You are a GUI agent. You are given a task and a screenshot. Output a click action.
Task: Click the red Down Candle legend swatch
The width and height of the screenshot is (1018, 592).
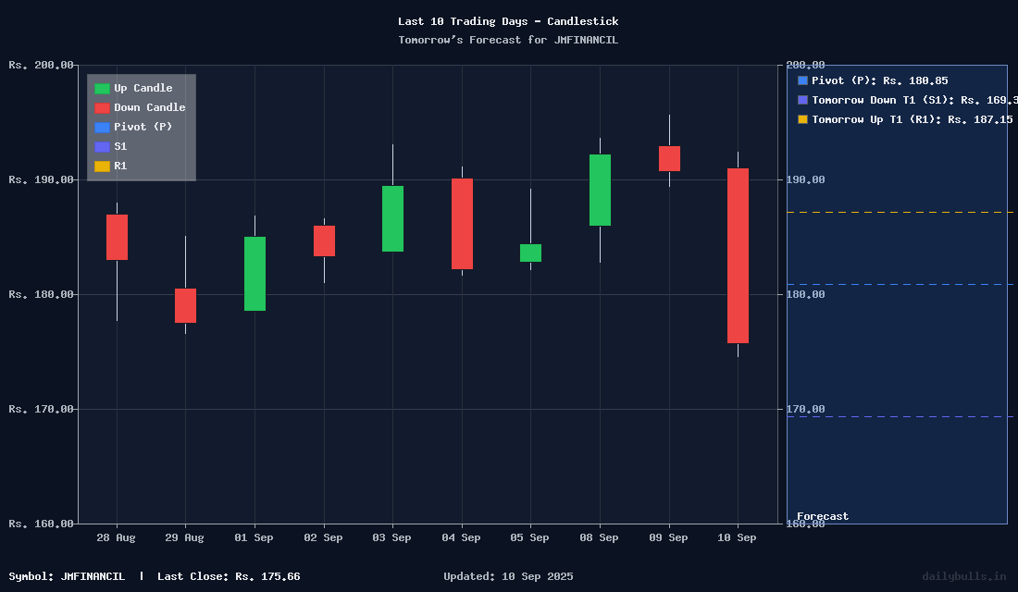[x=102, y=107]
